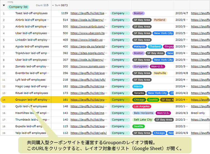Select the Toast laid-off employees cell
210x154 pixels.
(x=31, y=13)
